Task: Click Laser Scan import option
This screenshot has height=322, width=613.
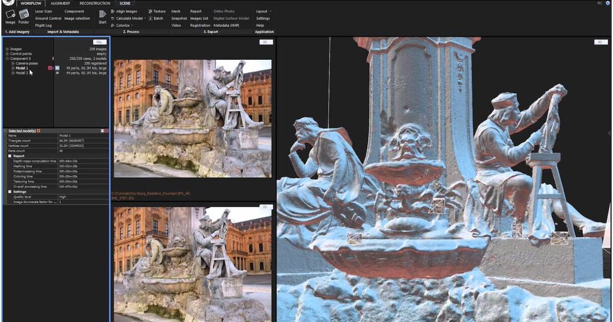Action: tap(43, 11)
